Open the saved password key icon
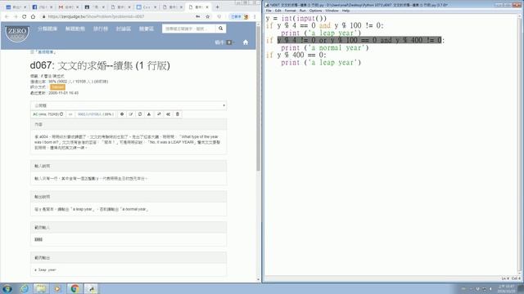 tap(198, 16)
